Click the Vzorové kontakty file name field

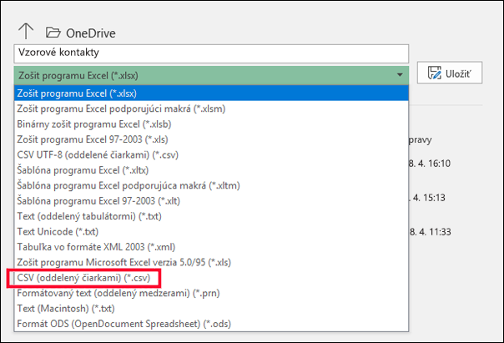[211, 53]
